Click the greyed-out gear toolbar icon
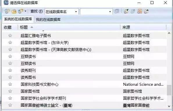The image size is (173, 111). coord(133,11)
